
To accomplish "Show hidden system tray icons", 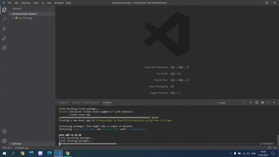I will tap(231, 153).
